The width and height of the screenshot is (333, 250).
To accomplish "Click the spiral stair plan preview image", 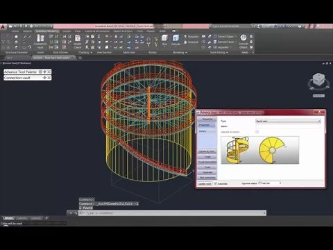I will point(272,150).
